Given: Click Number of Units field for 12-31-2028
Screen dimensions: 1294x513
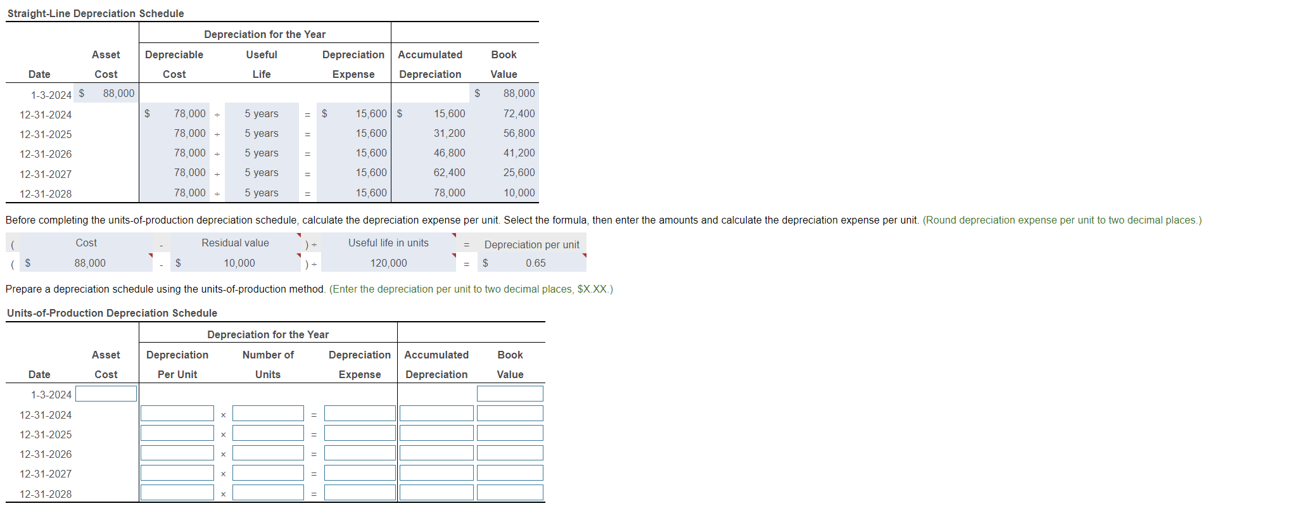Looking at the screenshot, I should point(268,492).
